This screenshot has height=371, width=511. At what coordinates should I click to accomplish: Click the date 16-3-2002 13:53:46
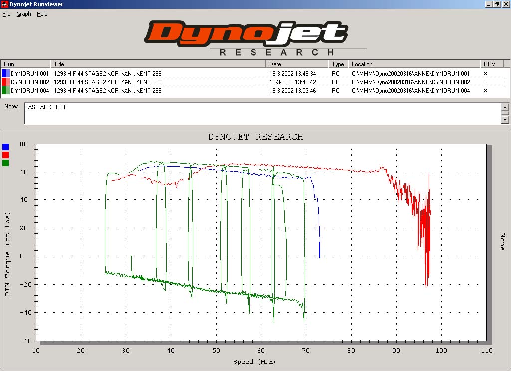click(x=292, y=91)
